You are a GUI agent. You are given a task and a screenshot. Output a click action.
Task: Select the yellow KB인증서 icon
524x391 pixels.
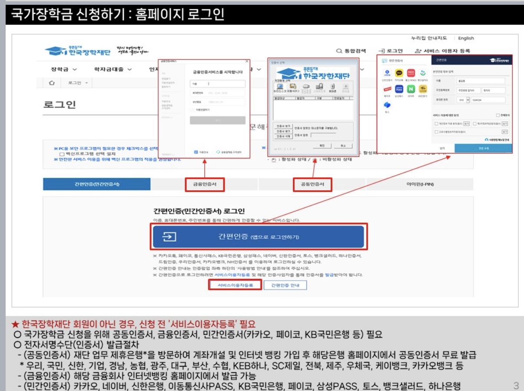tap(423, 89)
